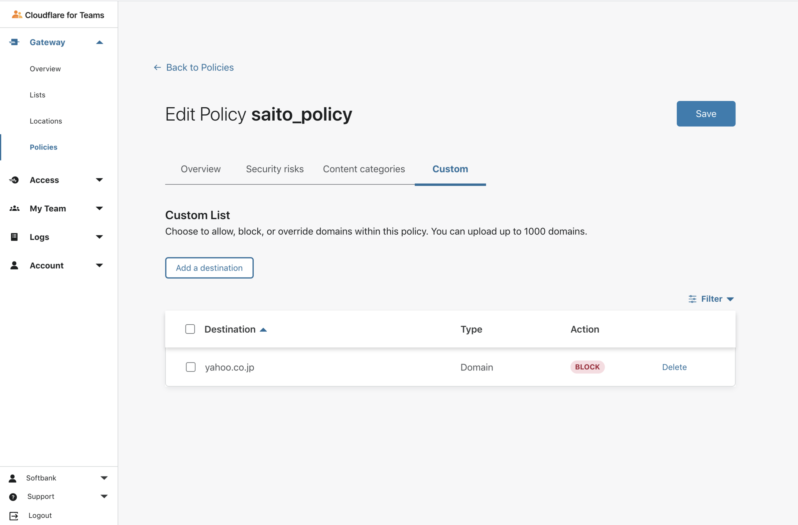The image size is (798, 525).
Task: Click the Cloudflare for Teams logo icon
Action: tap(17, 15)
